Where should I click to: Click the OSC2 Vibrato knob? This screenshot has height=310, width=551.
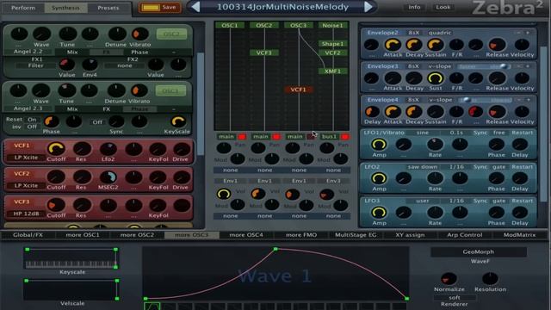pyautogui.click(x=139, y=34)
